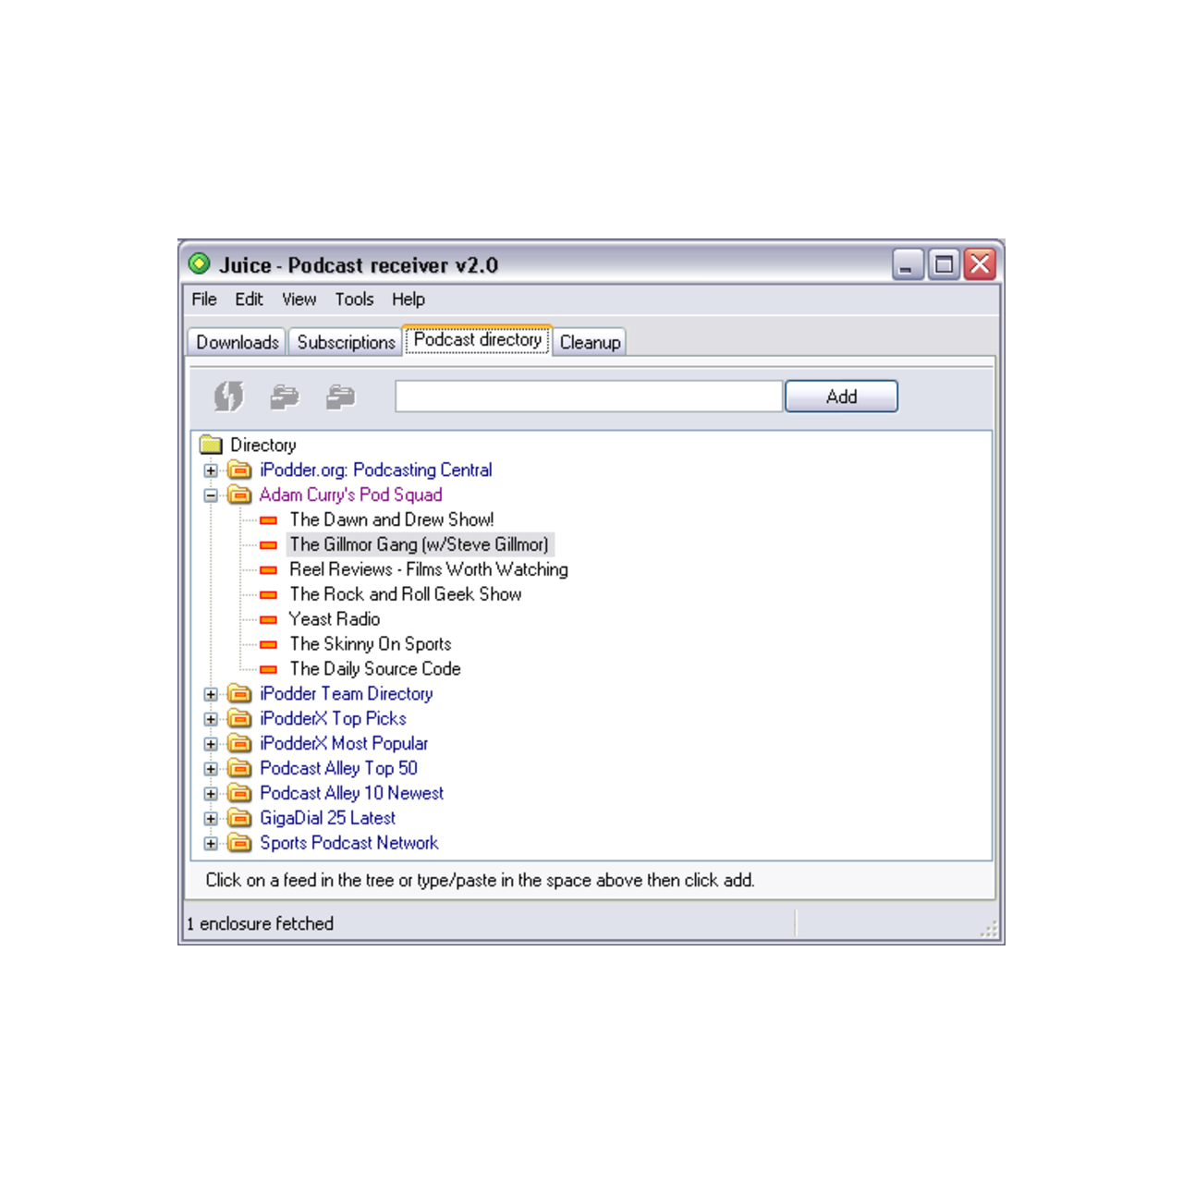
Task: Click the folder icon for GigaDial 25 Latest
Action: [x=239, y=817]
